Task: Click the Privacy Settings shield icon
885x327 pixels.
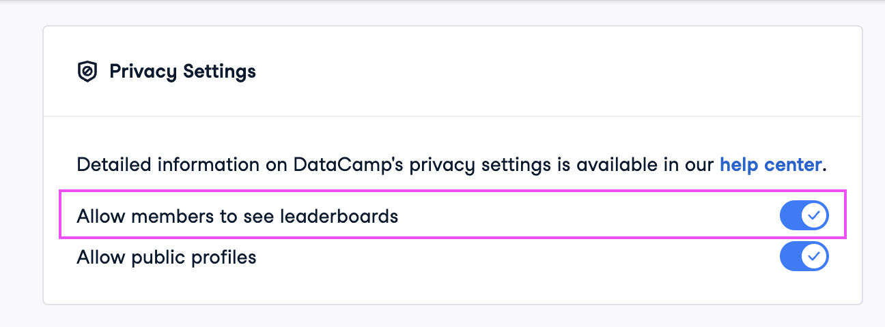Action: pos(87,72)
